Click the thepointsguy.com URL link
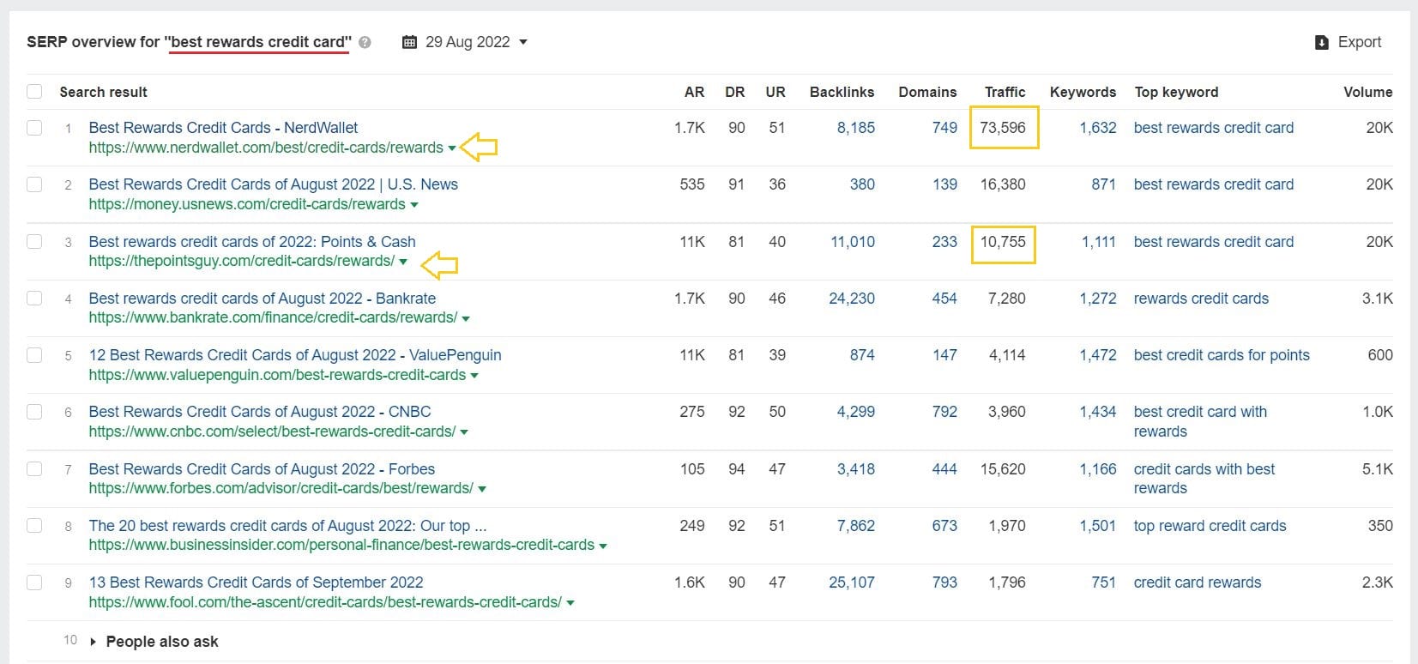This screenshot has height=664, width=1418. pos(242,261)
